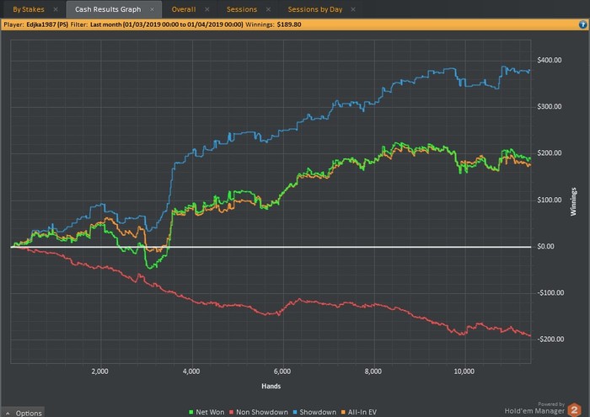
Task: Click the vertical Winnings axis title
Action: click(x=573, y=201)
